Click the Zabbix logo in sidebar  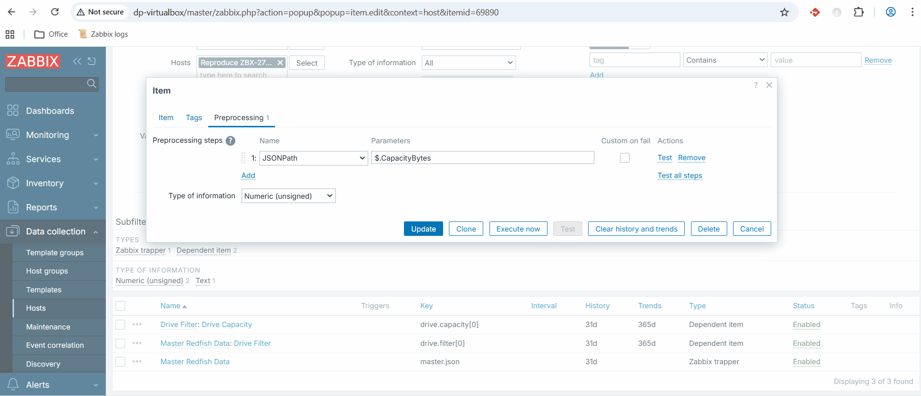33,61
